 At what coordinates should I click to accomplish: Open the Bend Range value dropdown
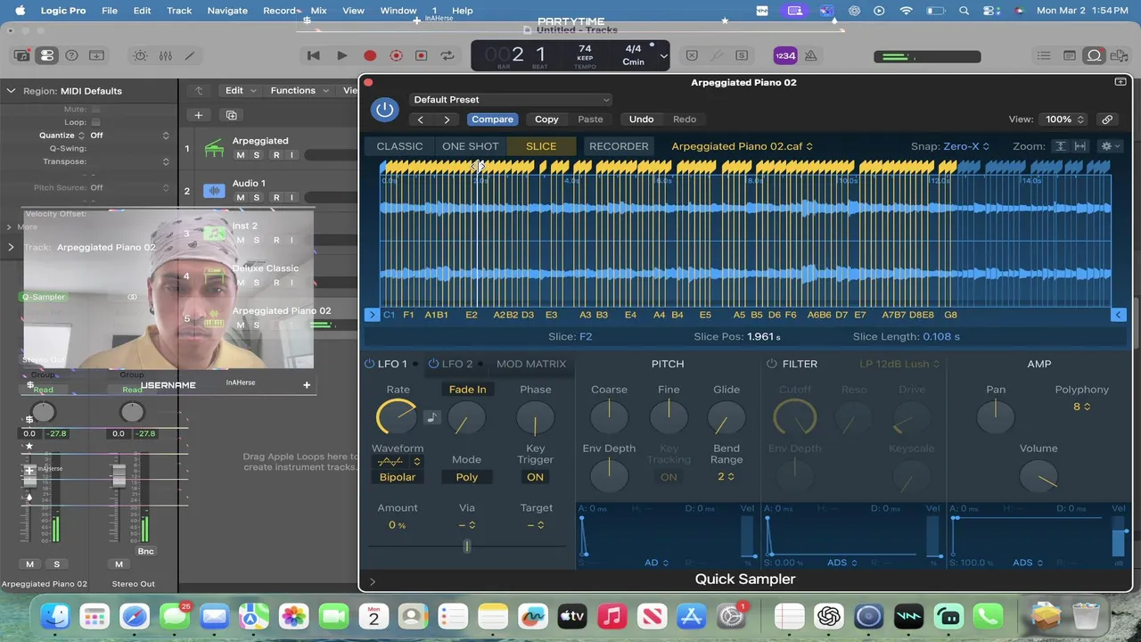726,477
